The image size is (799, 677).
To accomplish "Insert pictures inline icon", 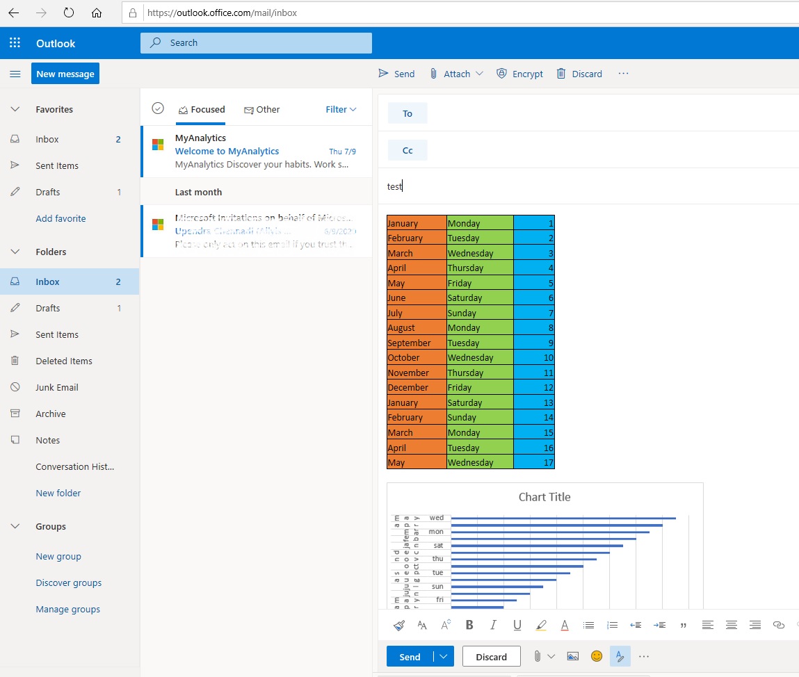I will click(573, 656).
